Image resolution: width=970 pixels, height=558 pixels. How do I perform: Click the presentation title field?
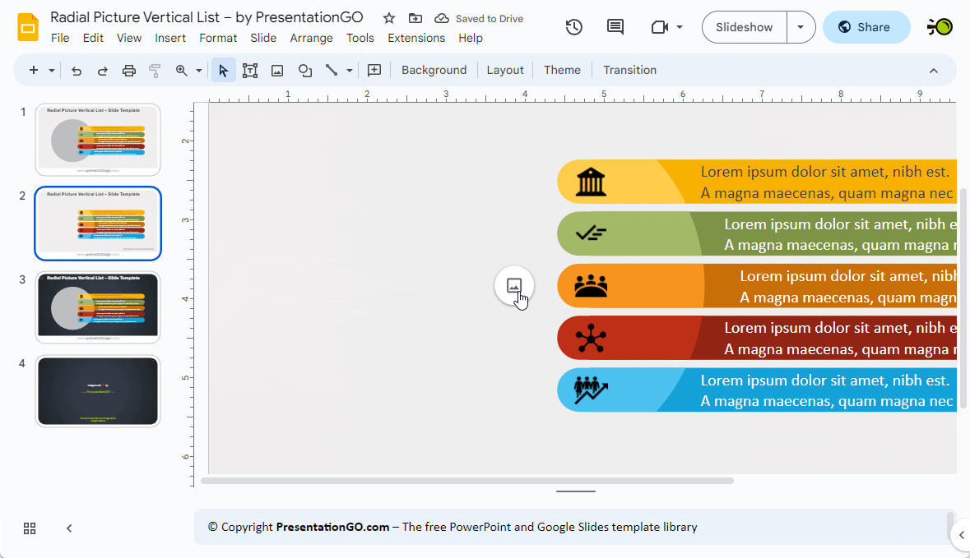coord(207,17)
